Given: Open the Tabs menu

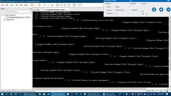Looking at the screenshot, I should (21, 5).
